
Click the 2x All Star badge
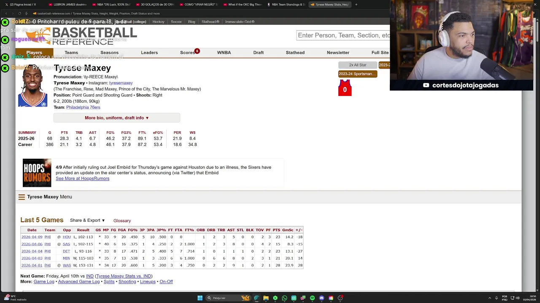point(357,65)
